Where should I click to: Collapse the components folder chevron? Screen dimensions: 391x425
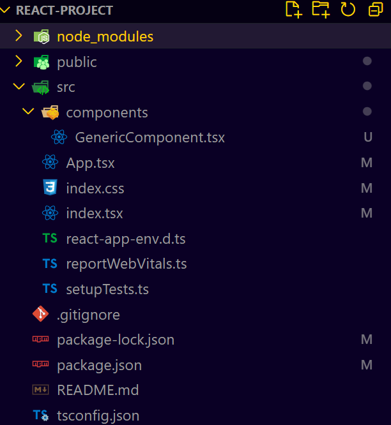28,112
